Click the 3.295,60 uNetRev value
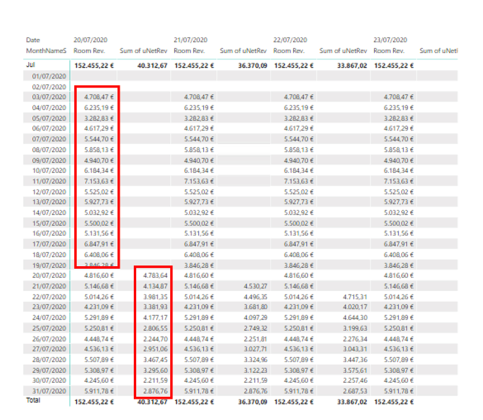Screen dimensions: 483x420 click(x=155, y=370)
